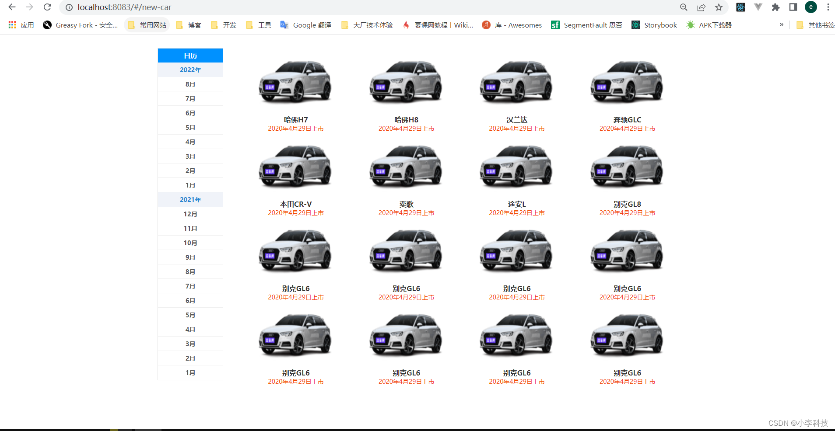Click the 本田CR-V car image
The width and height of the screenshot is (835, 431).
click(296, 166)
